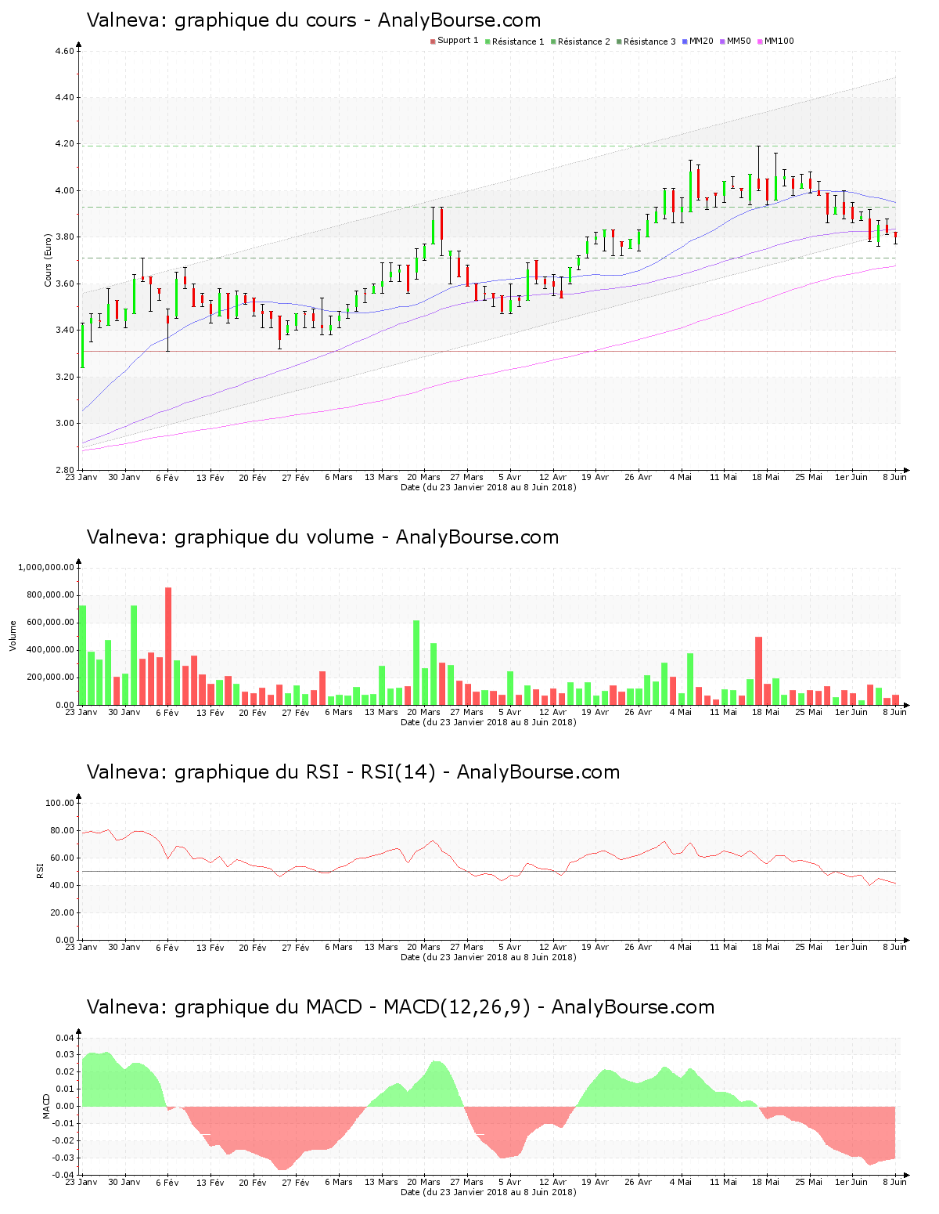Click the magenta MM100 legend swatch
Image resolution: width=939 pixels, height=1214 pixels.
point(760,42)
